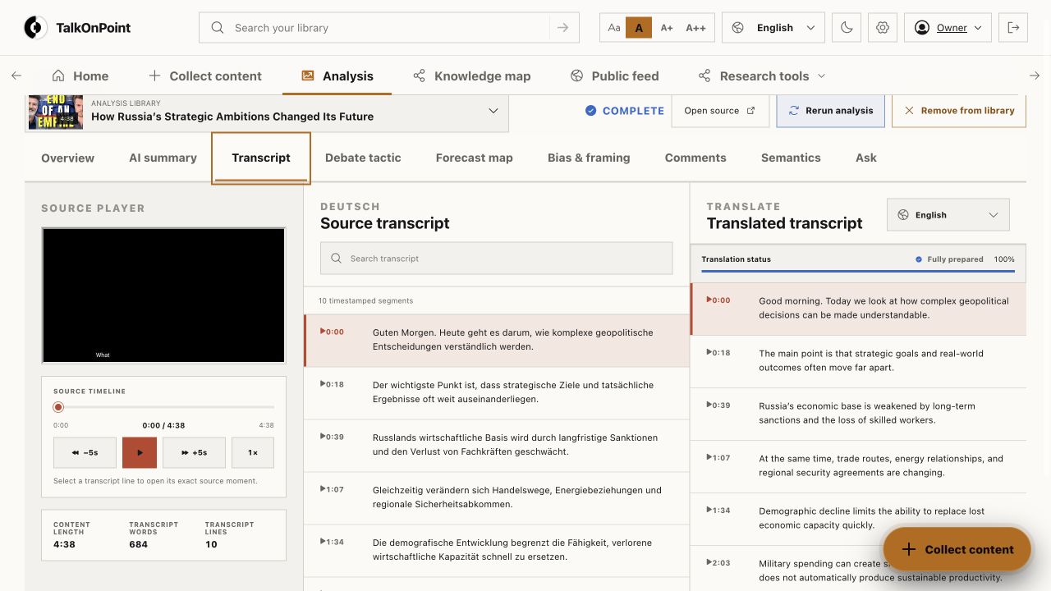
Task: Click the Open source button
Action: pos(720,111)
